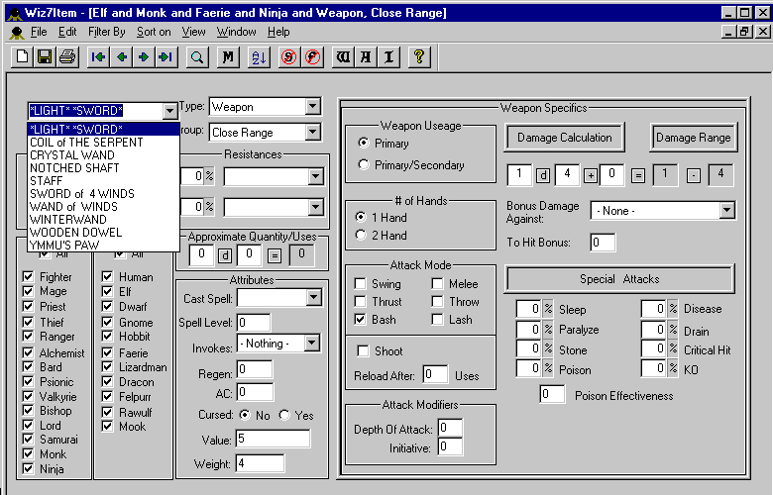This screenshot has height=495, width=773.
Task: Open the Filter By menu
Action: 106,32
